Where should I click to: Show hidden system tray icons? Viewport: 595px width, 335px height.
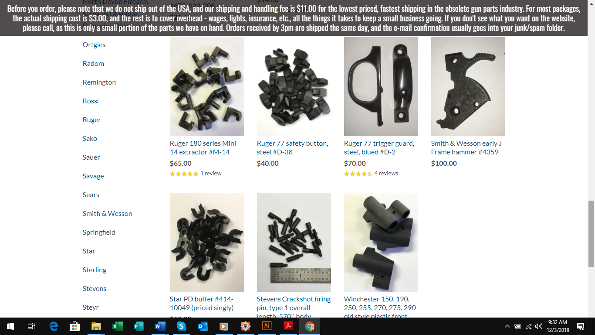507,326
